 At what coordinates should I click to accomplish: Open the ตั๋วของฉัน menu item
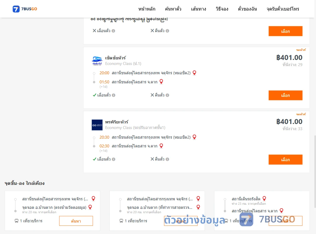click(x=247, y=9)
